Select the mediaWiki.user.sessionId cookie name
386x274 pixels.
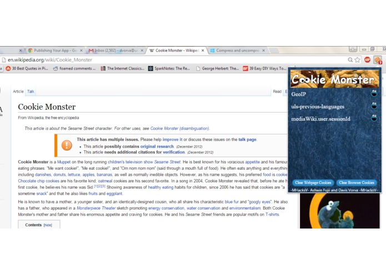pyautogui.click(x=321, y=119)
